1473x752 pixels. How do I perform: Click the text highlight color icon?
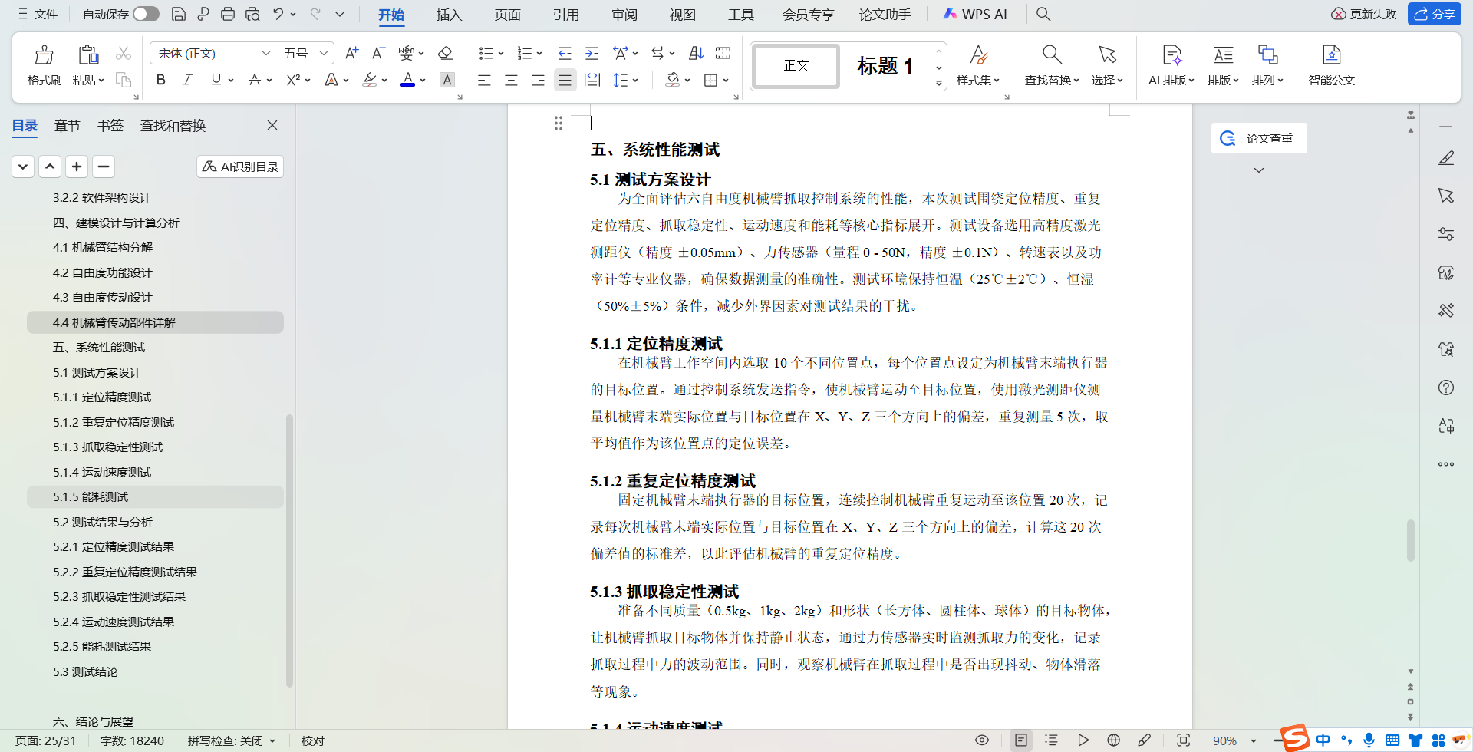point(370,80)
